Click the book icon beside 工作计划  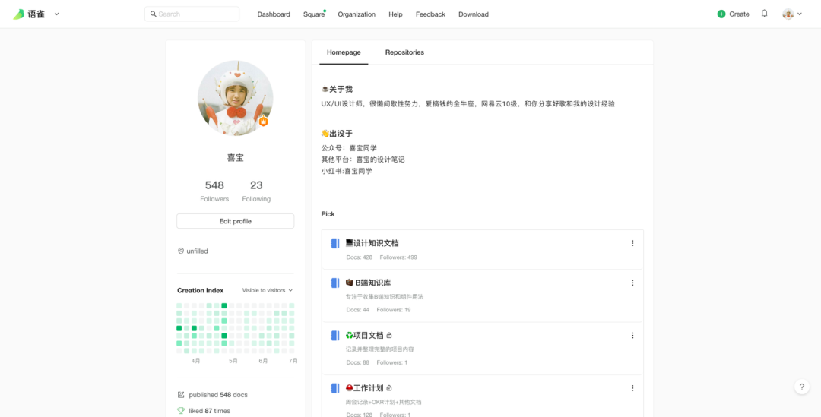[335, 388]
